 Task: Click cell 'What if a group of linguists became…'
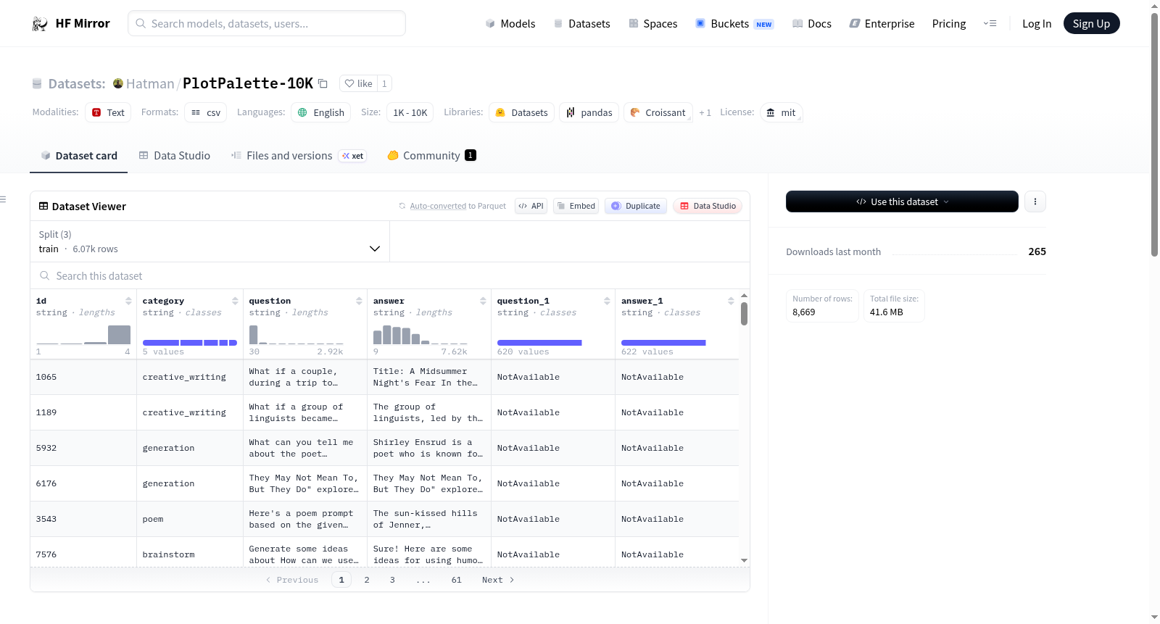pyautogui.click(x=305, y=412)
